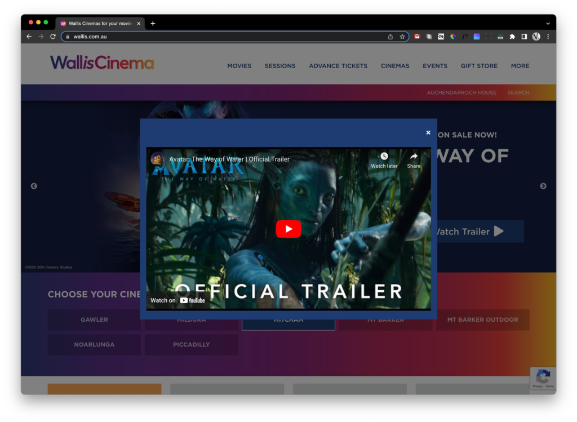Open the SESSIONS menu
577x422 pixels.
click(x=280, y=66)
